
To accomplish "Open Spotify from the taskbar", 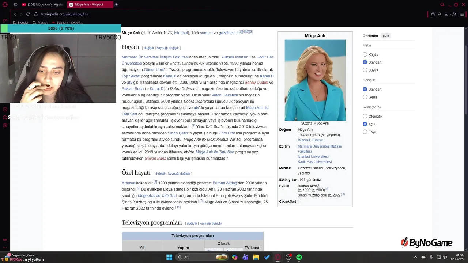I will pos(299,257).
